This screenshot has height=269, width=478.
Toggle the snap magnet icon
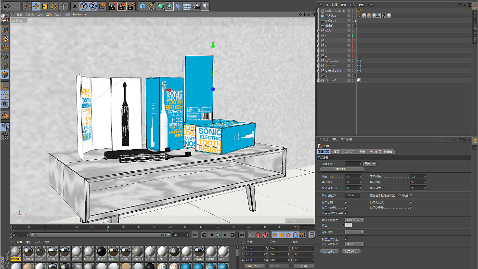pyautogui.click(x=5, y=115)
